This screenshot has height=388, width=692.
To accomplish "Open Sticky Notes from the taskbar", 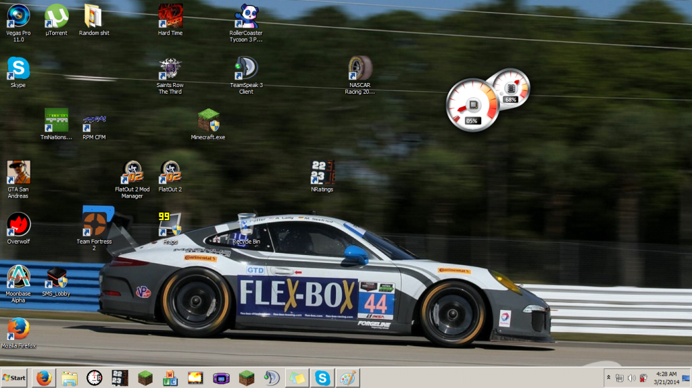I will [297, 378].
